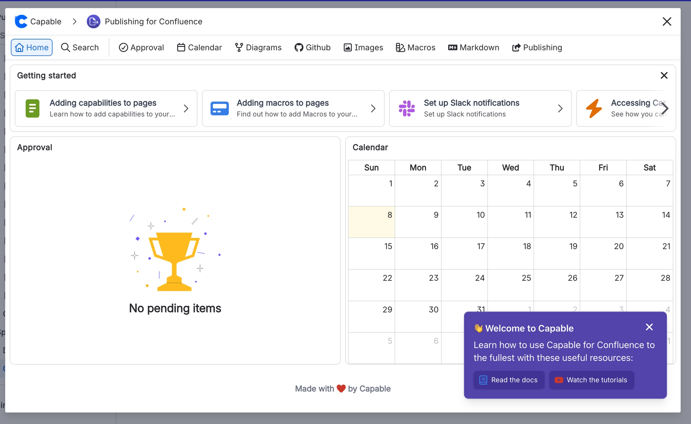Select the highlighted day 8 in calendar
691x424 pixels.
[371, 222]
